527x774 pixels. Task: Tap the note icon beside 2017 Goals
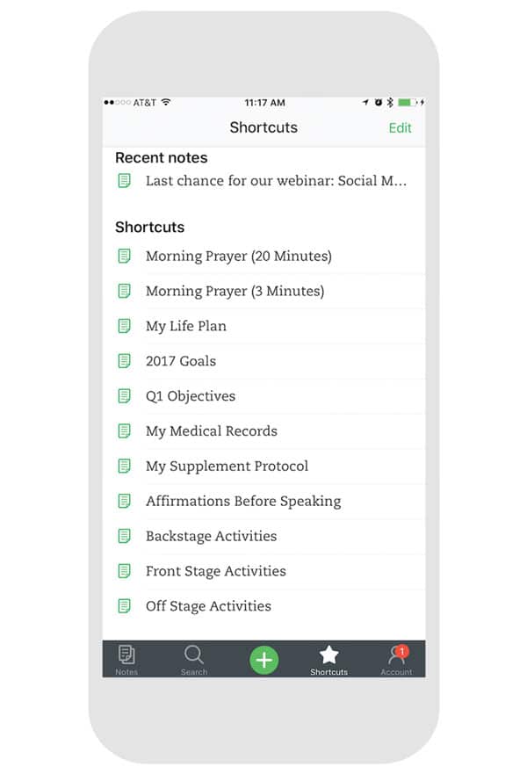point(125,361)
